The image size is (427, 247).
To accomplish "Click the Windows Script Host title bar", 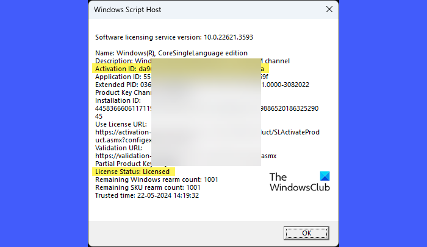I will tap(183, 10).
